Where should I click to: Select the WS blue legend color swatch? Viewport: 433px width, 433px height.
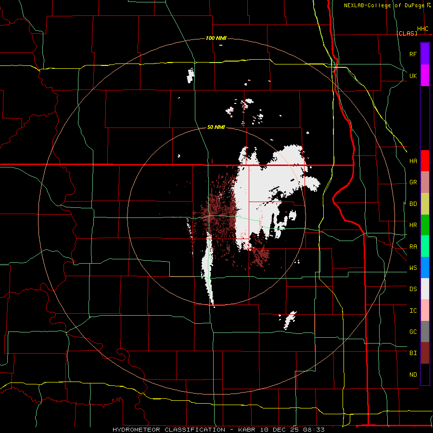(x=425, y=267)
